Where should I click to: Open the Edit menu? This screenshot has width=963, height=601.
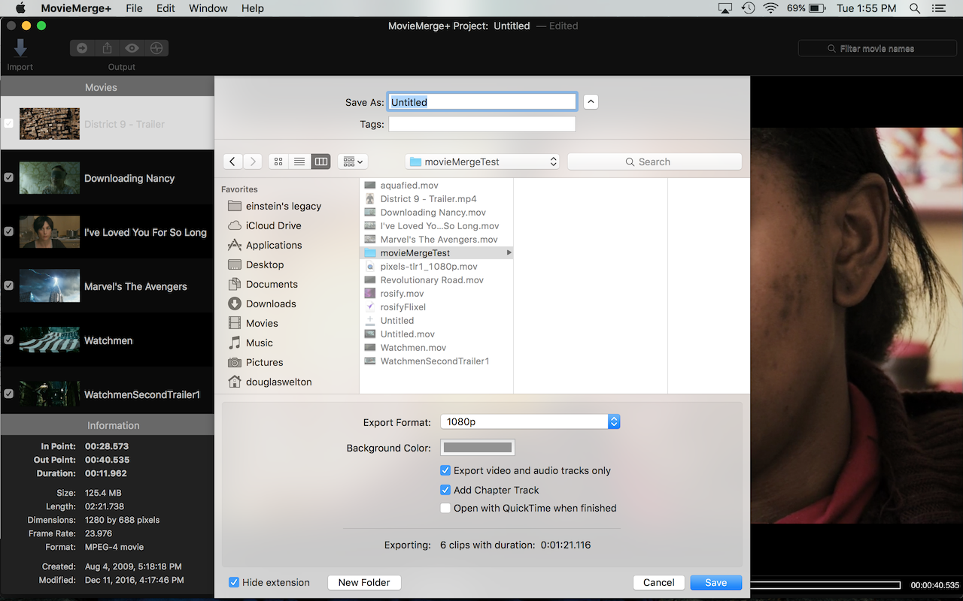(166, 8)
